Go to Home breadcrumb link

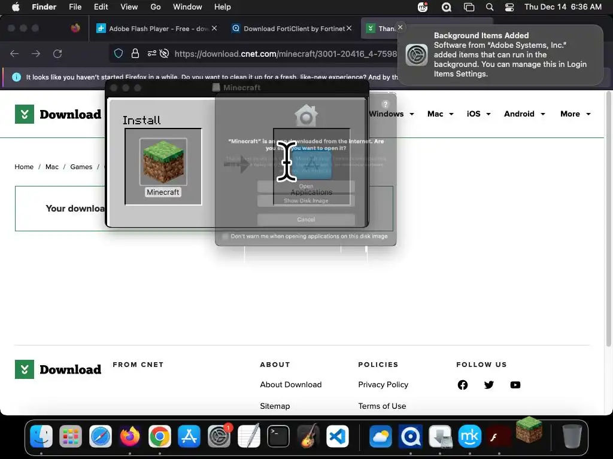[24, 167]
